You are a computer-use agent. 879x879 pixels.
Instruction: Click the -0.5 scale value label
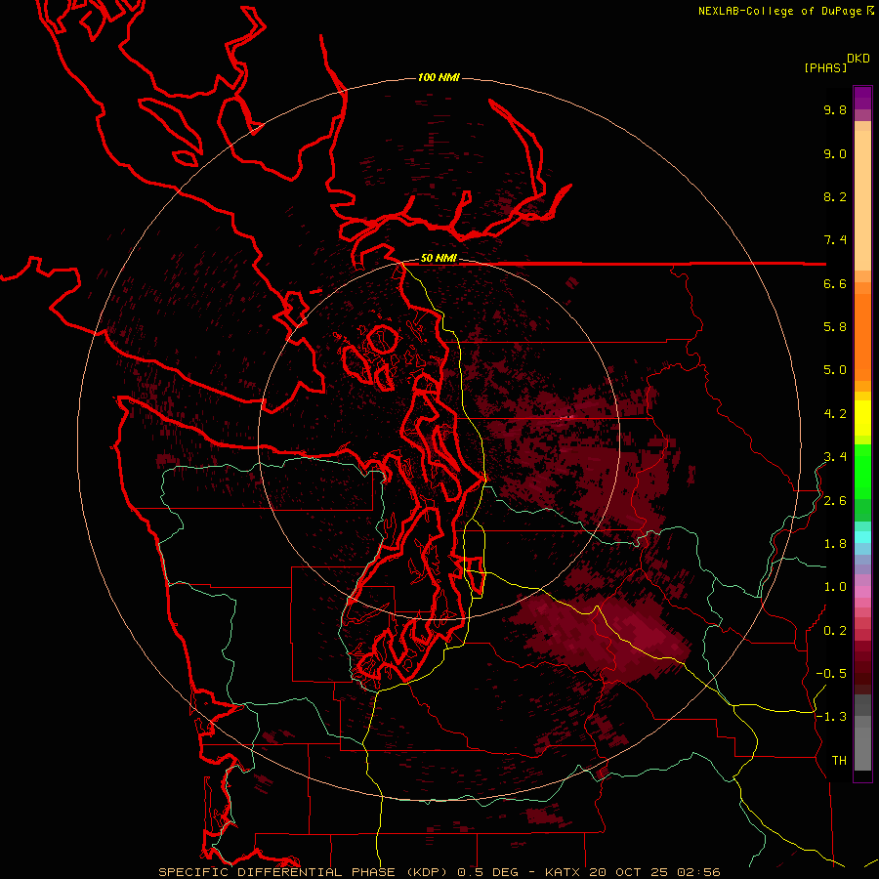pos(831,674)
